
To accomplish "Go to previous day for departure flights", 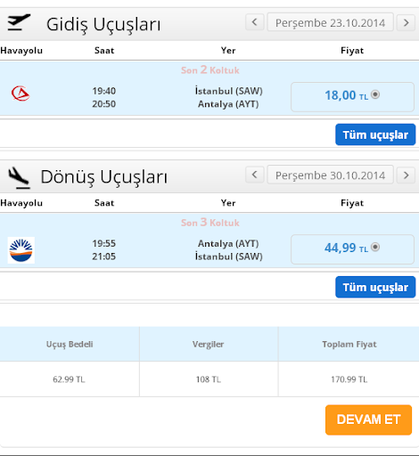I will click(255, 22).
